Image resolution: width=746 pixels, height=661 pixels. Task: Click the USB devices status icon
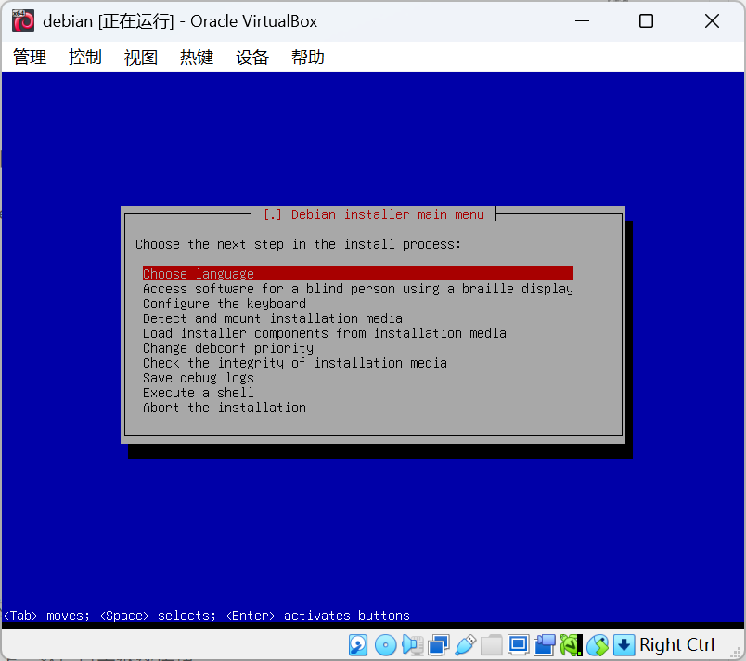pos(465,645)
